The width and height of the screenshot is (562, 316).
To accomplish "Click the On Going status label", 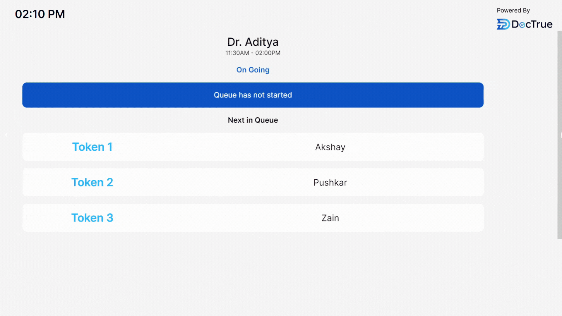I will [253, 70].
